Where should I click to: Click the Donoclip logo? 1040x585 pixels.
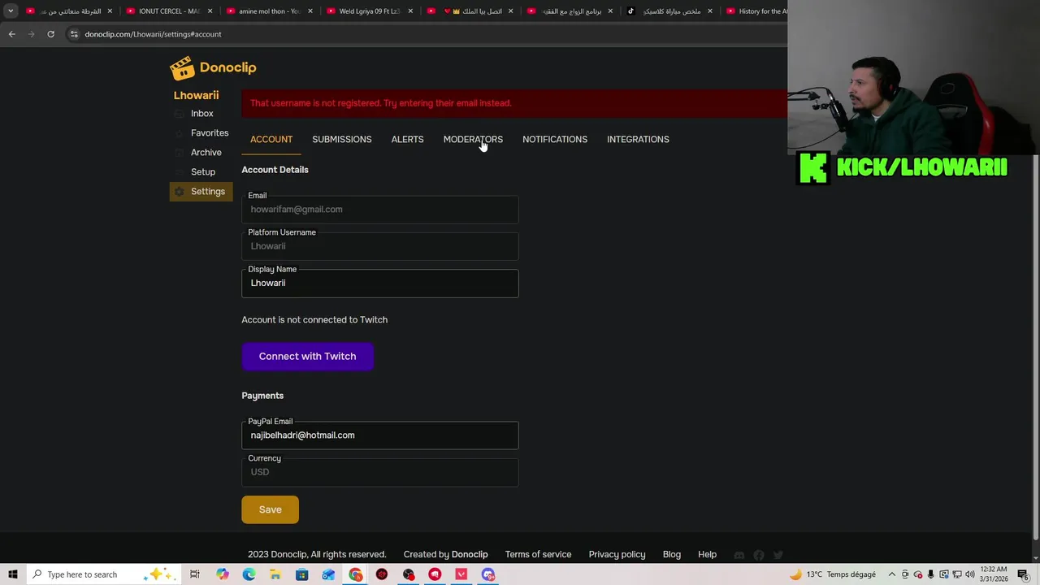(213, 67)
